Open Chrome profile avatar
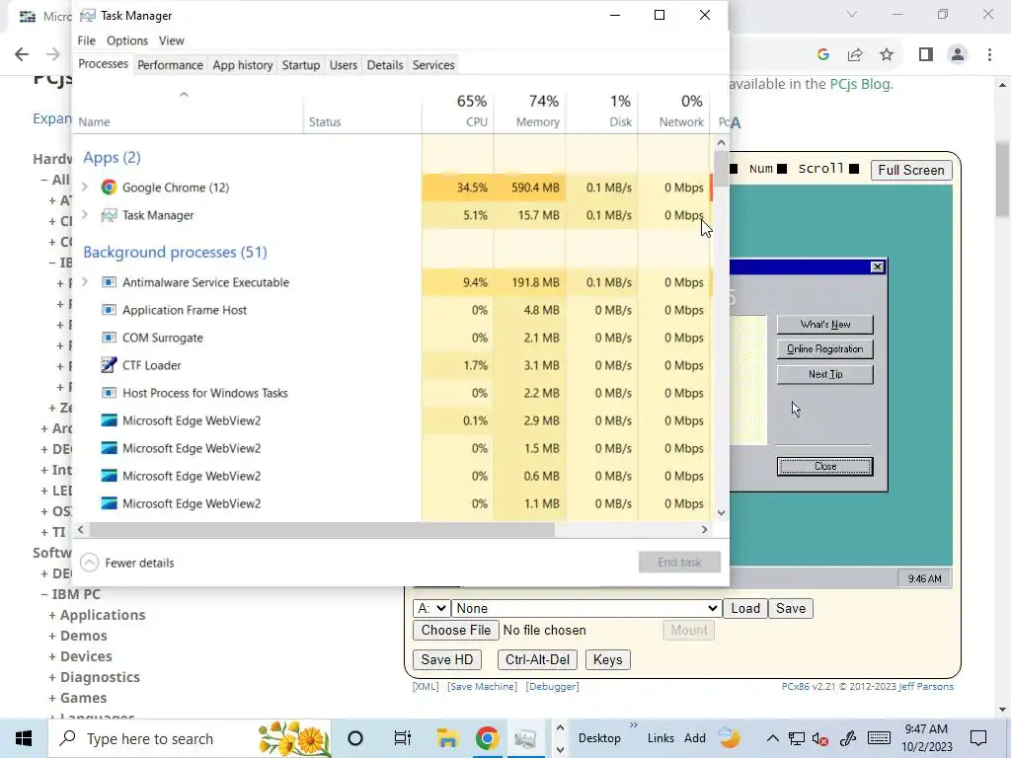The image size is (1011, 758). point(958,55)
